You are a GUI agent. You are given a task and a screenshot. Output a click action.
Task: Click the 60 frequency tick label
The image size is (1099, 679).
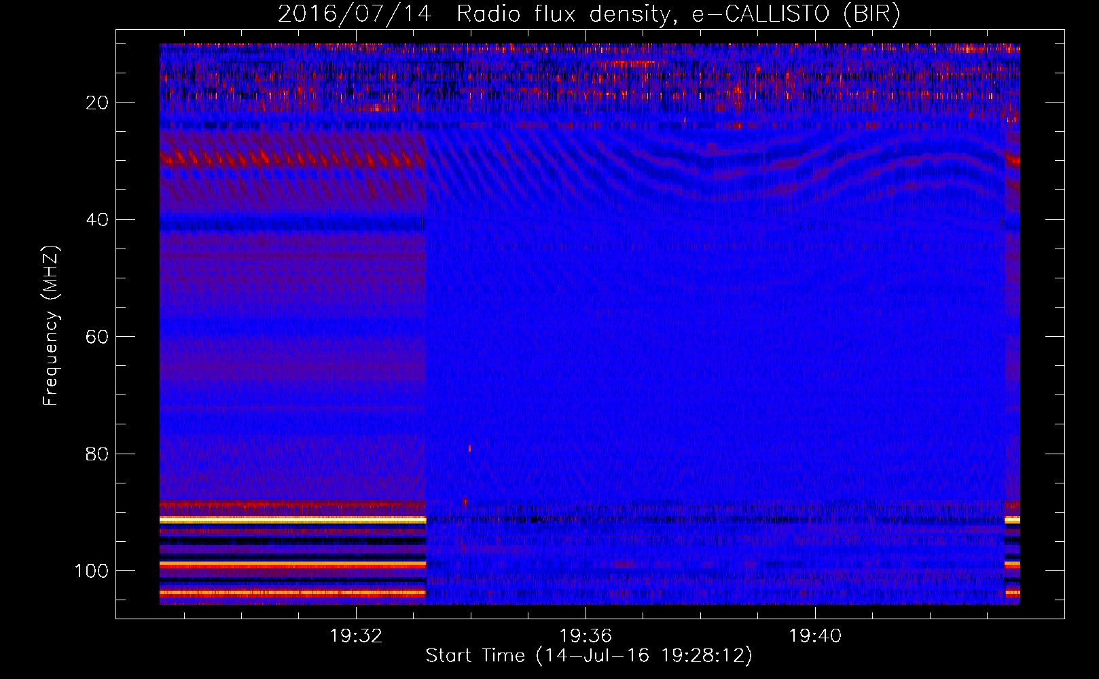tap(97, 337)
